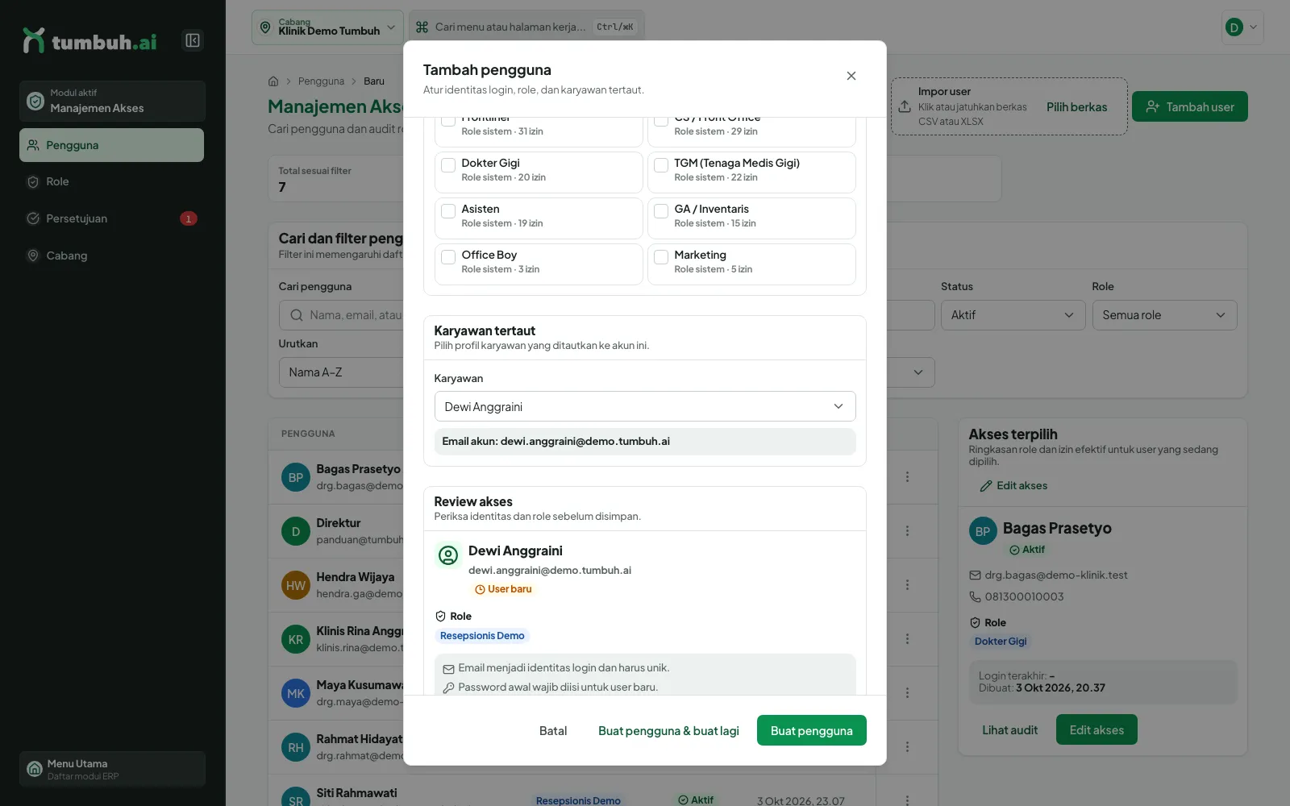Open the Cabang Klinik Demo Tumbuh selector
The height and width of the screenshot is (806, 1290).
pos(327,27)
